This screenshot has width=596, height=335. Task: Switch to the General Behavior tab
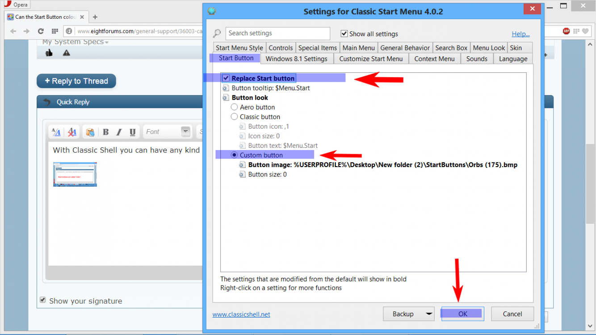click(x=405, y=48)
